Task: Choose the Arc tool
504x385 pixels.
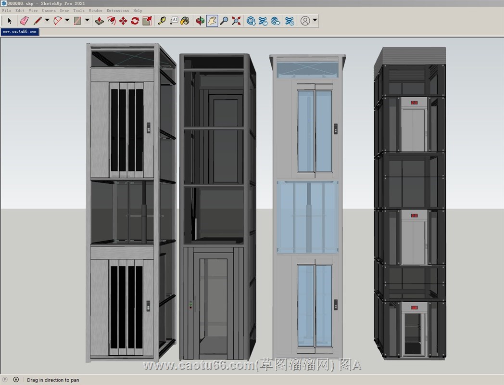Action: click(x=58, y=21)
